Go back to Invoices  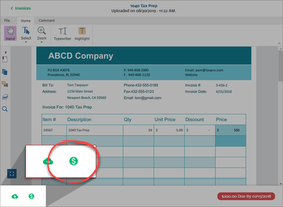pyautogui.click(x=21, y=8)
